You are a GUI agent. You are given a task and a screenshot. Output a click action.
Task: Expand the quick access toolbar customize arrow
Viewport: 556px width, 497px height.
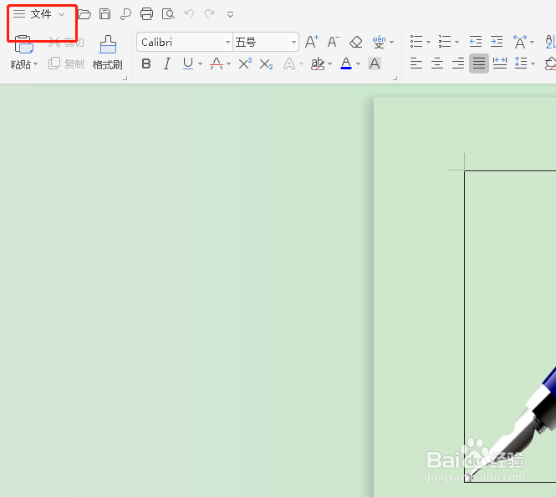tap(230, 14)
